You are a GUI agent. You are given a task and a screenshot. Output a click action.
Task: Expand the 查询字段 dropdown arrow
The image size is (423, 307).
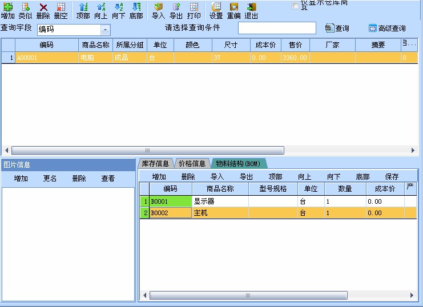coord(106,30)
